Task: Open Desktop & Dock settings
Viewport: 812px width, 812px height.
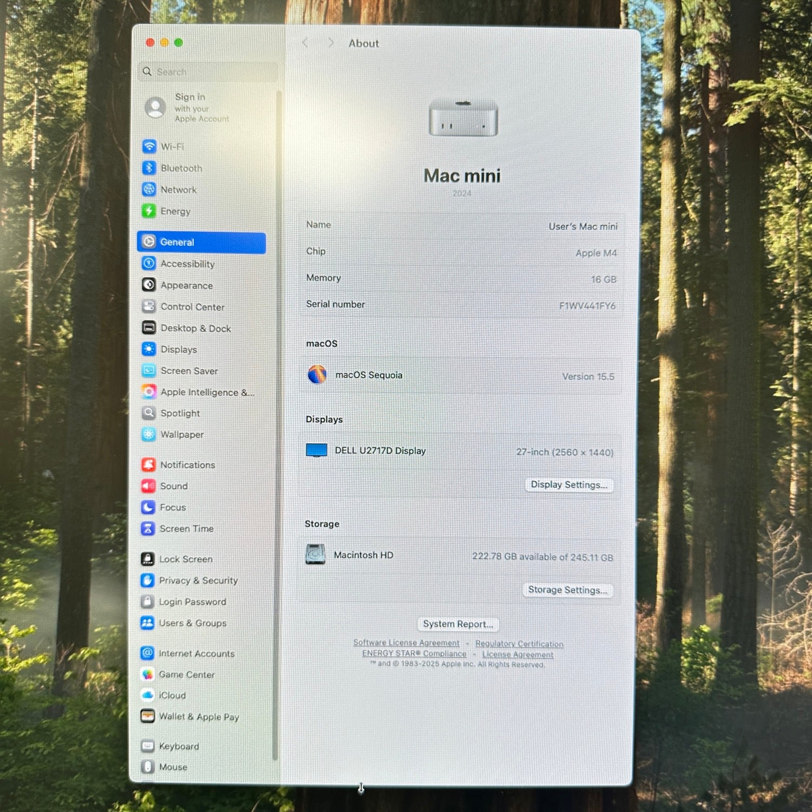Action: click(x=195, y=329)
